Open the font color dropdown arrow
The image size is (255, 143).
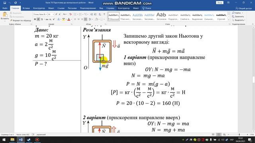tap(71, 19)
